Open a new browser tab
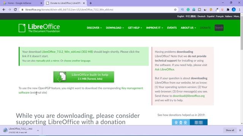 click(x=91, y=3)
